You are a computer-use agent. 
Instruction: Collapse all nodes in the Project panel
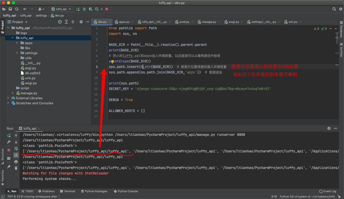(73, 22)
